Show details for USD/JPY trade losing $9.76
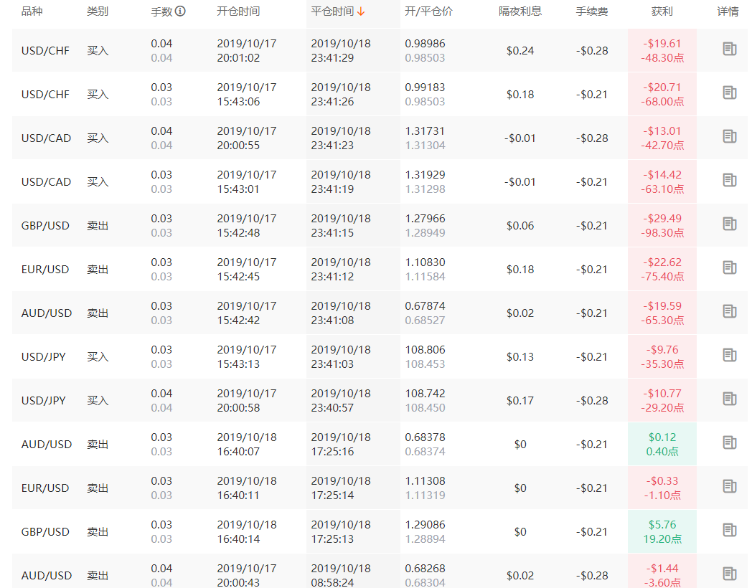Screen dimensions: 752x588 [730, 355]
